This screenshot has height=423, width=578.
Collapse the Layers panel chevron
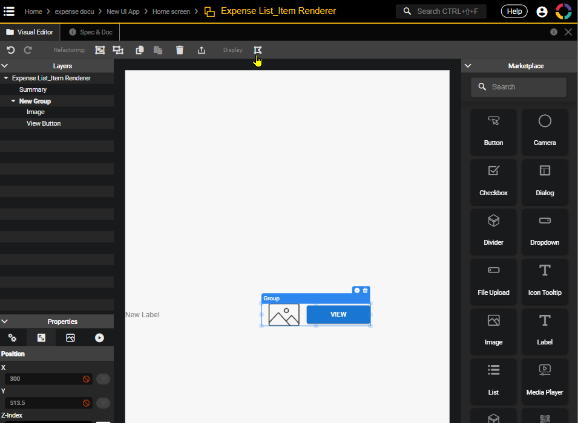tap(5, 66)
